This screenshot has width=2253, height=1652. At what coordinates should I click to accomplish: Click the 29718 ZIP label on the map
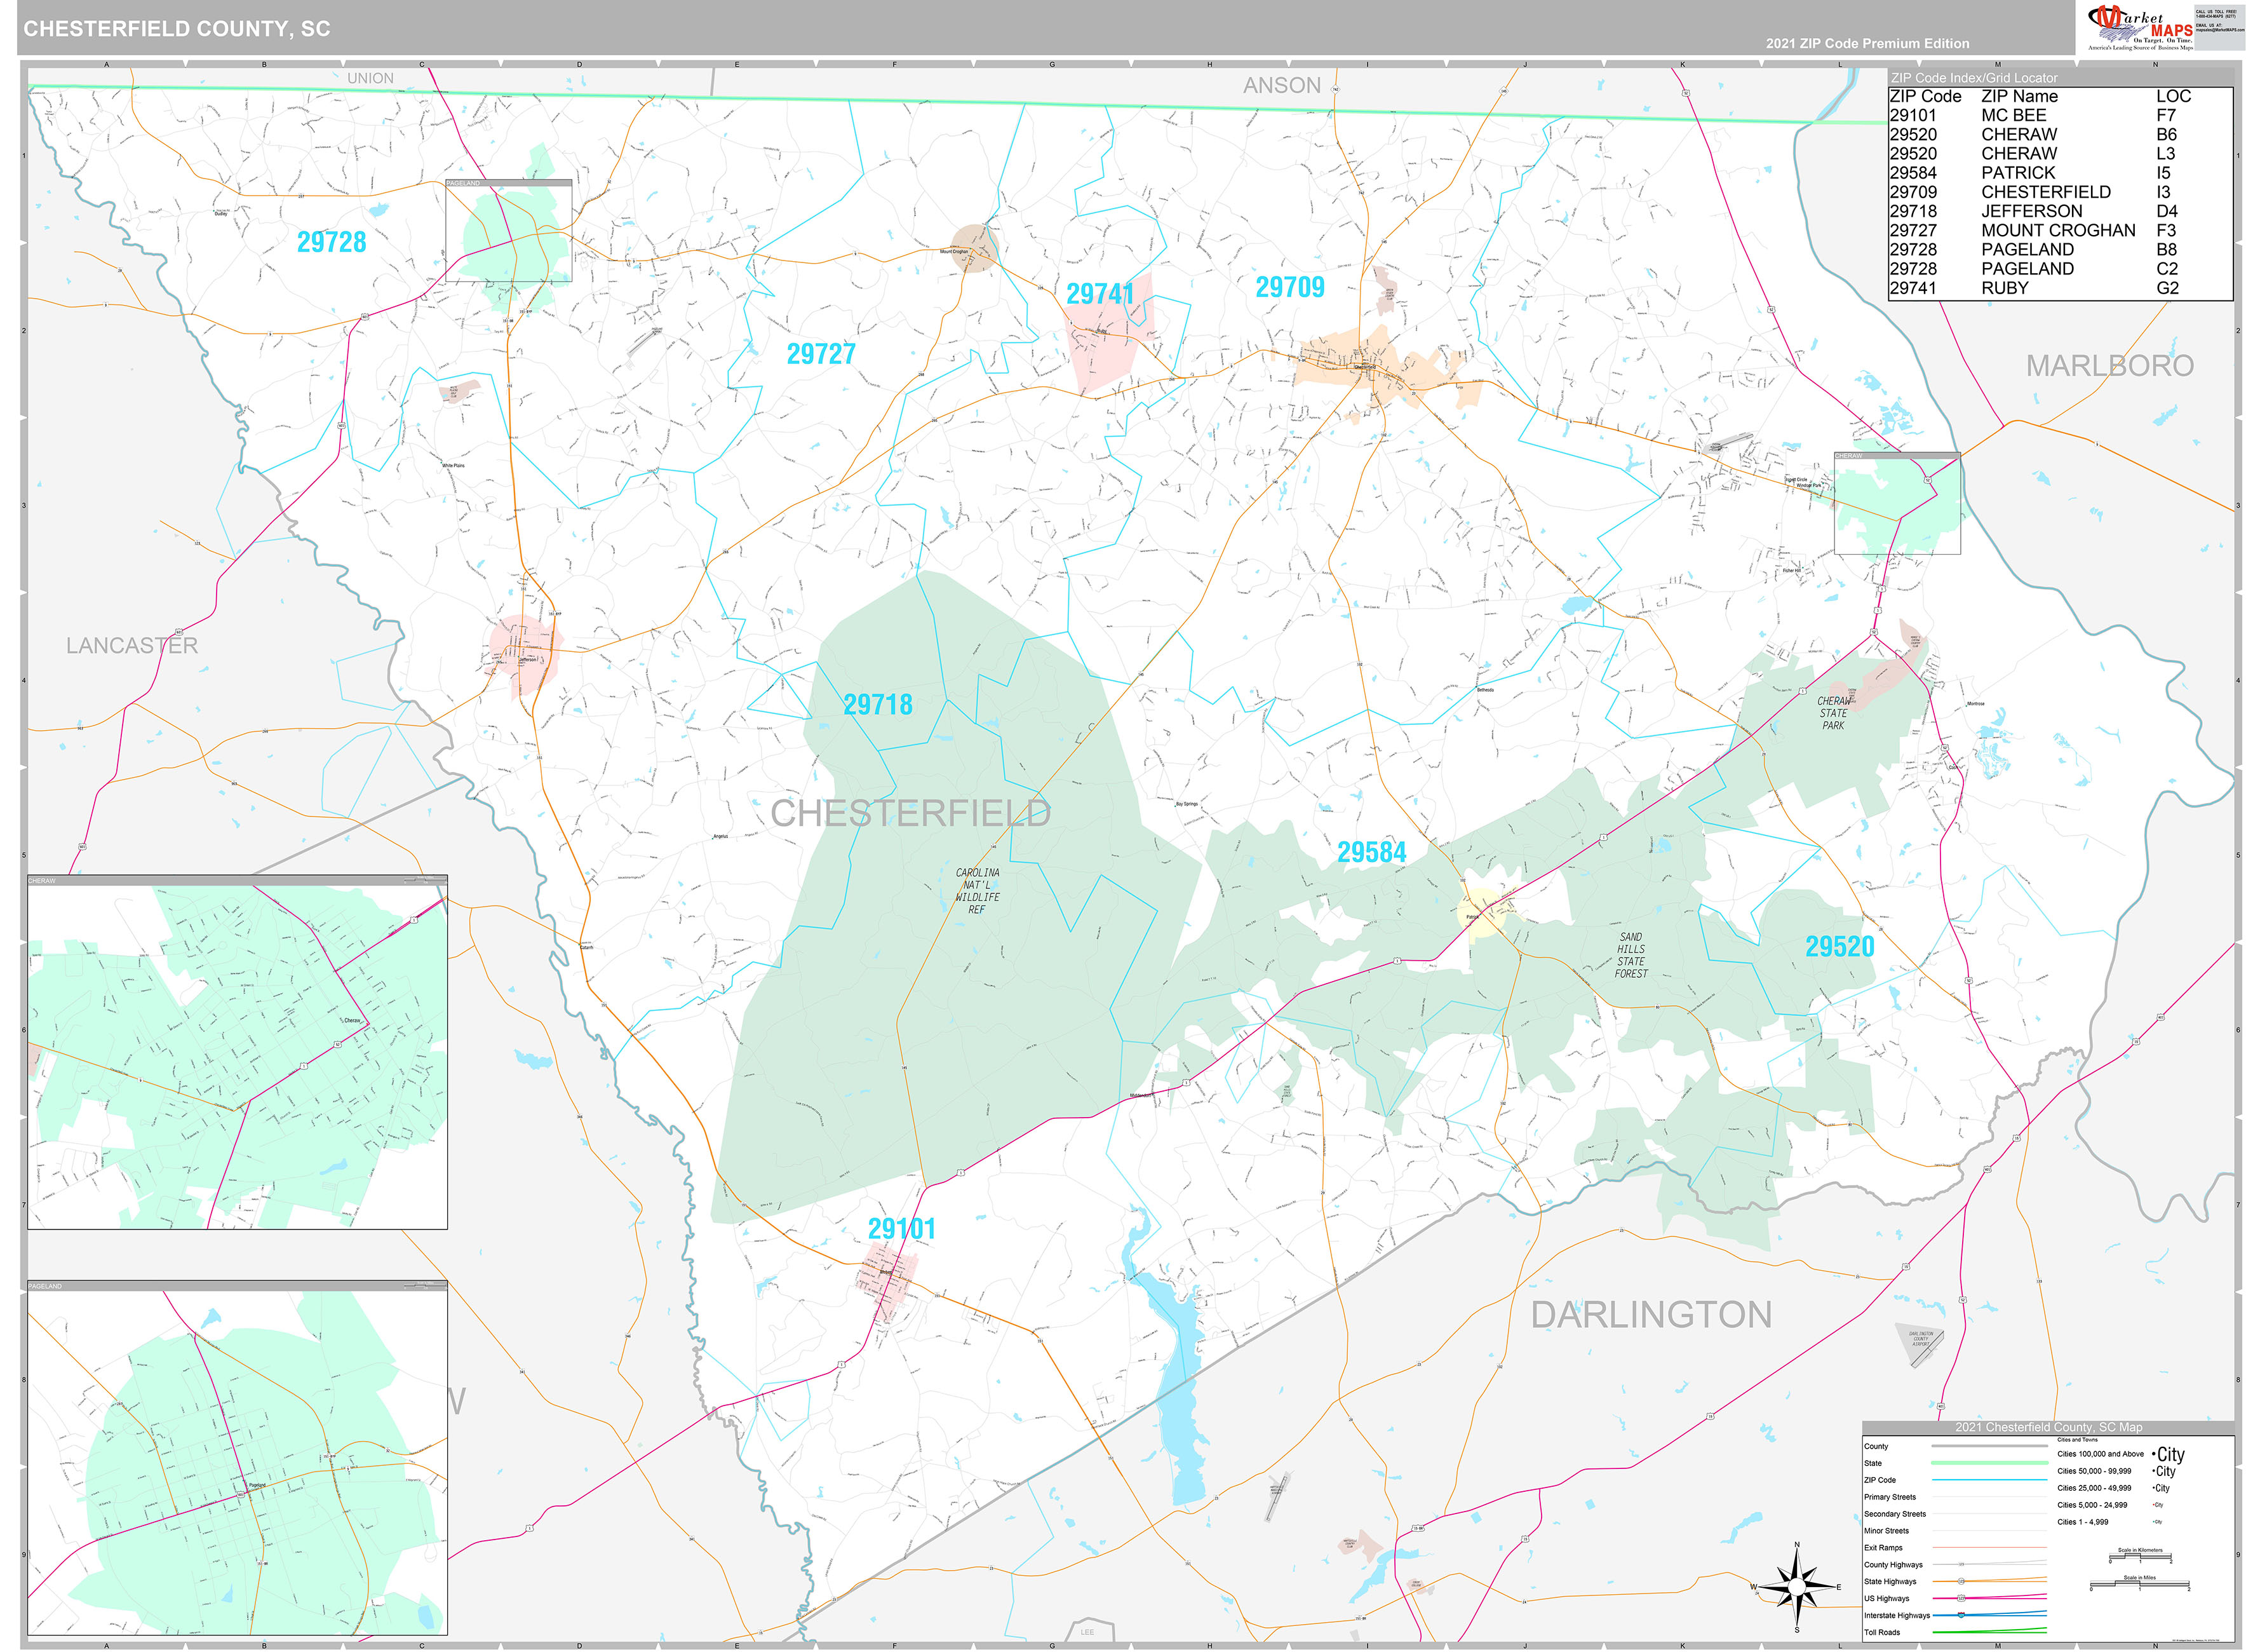tap(878, 705)
